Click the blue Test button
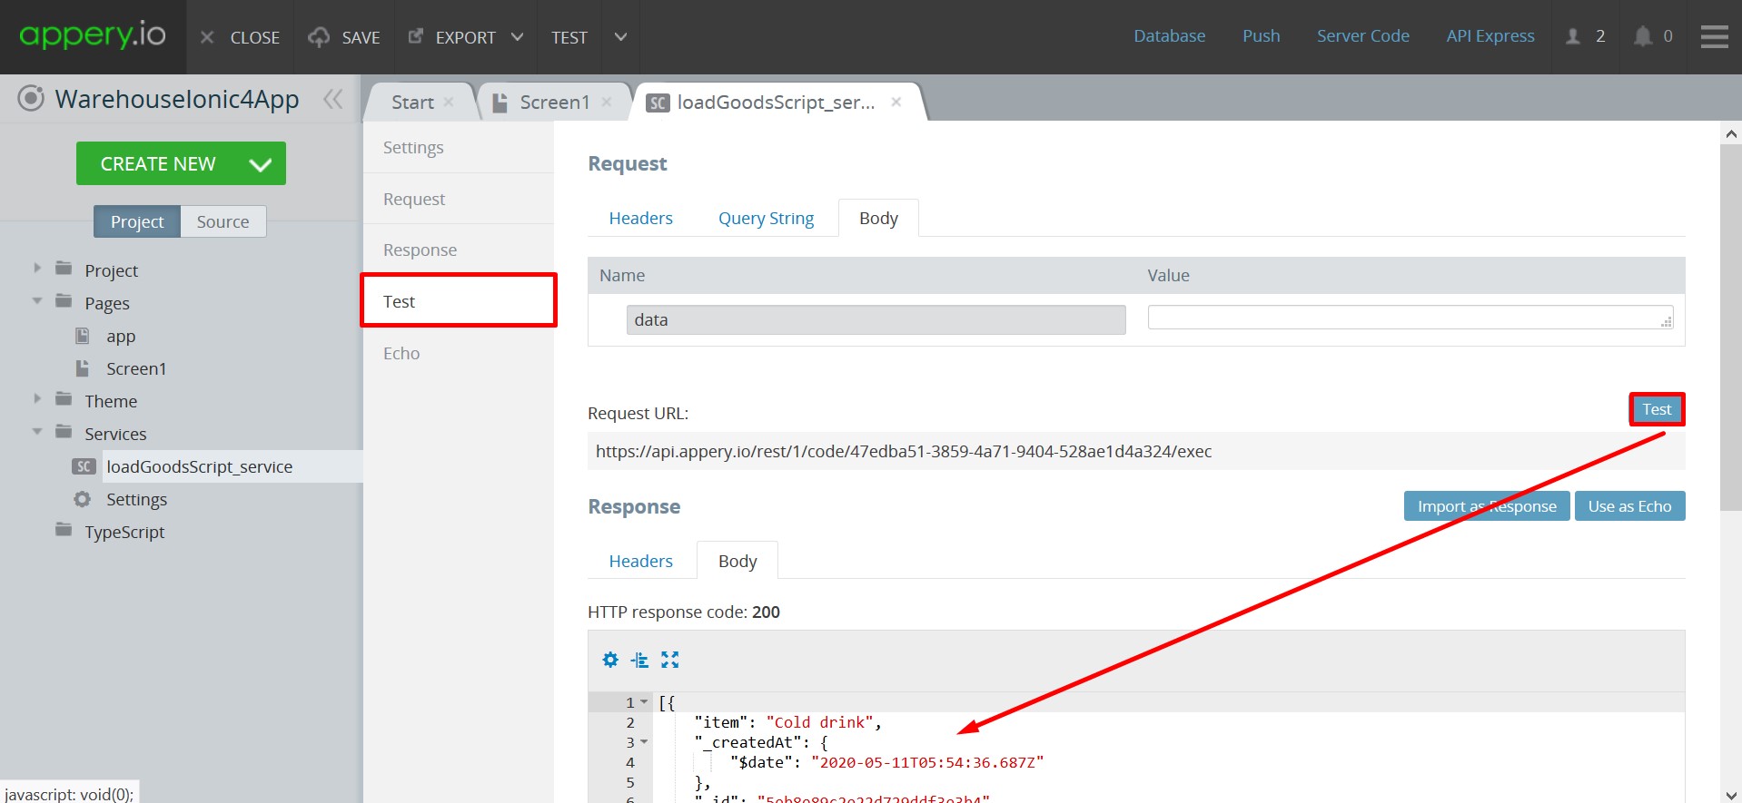This screenshot has height=803, width=1742. [1657, 409]
